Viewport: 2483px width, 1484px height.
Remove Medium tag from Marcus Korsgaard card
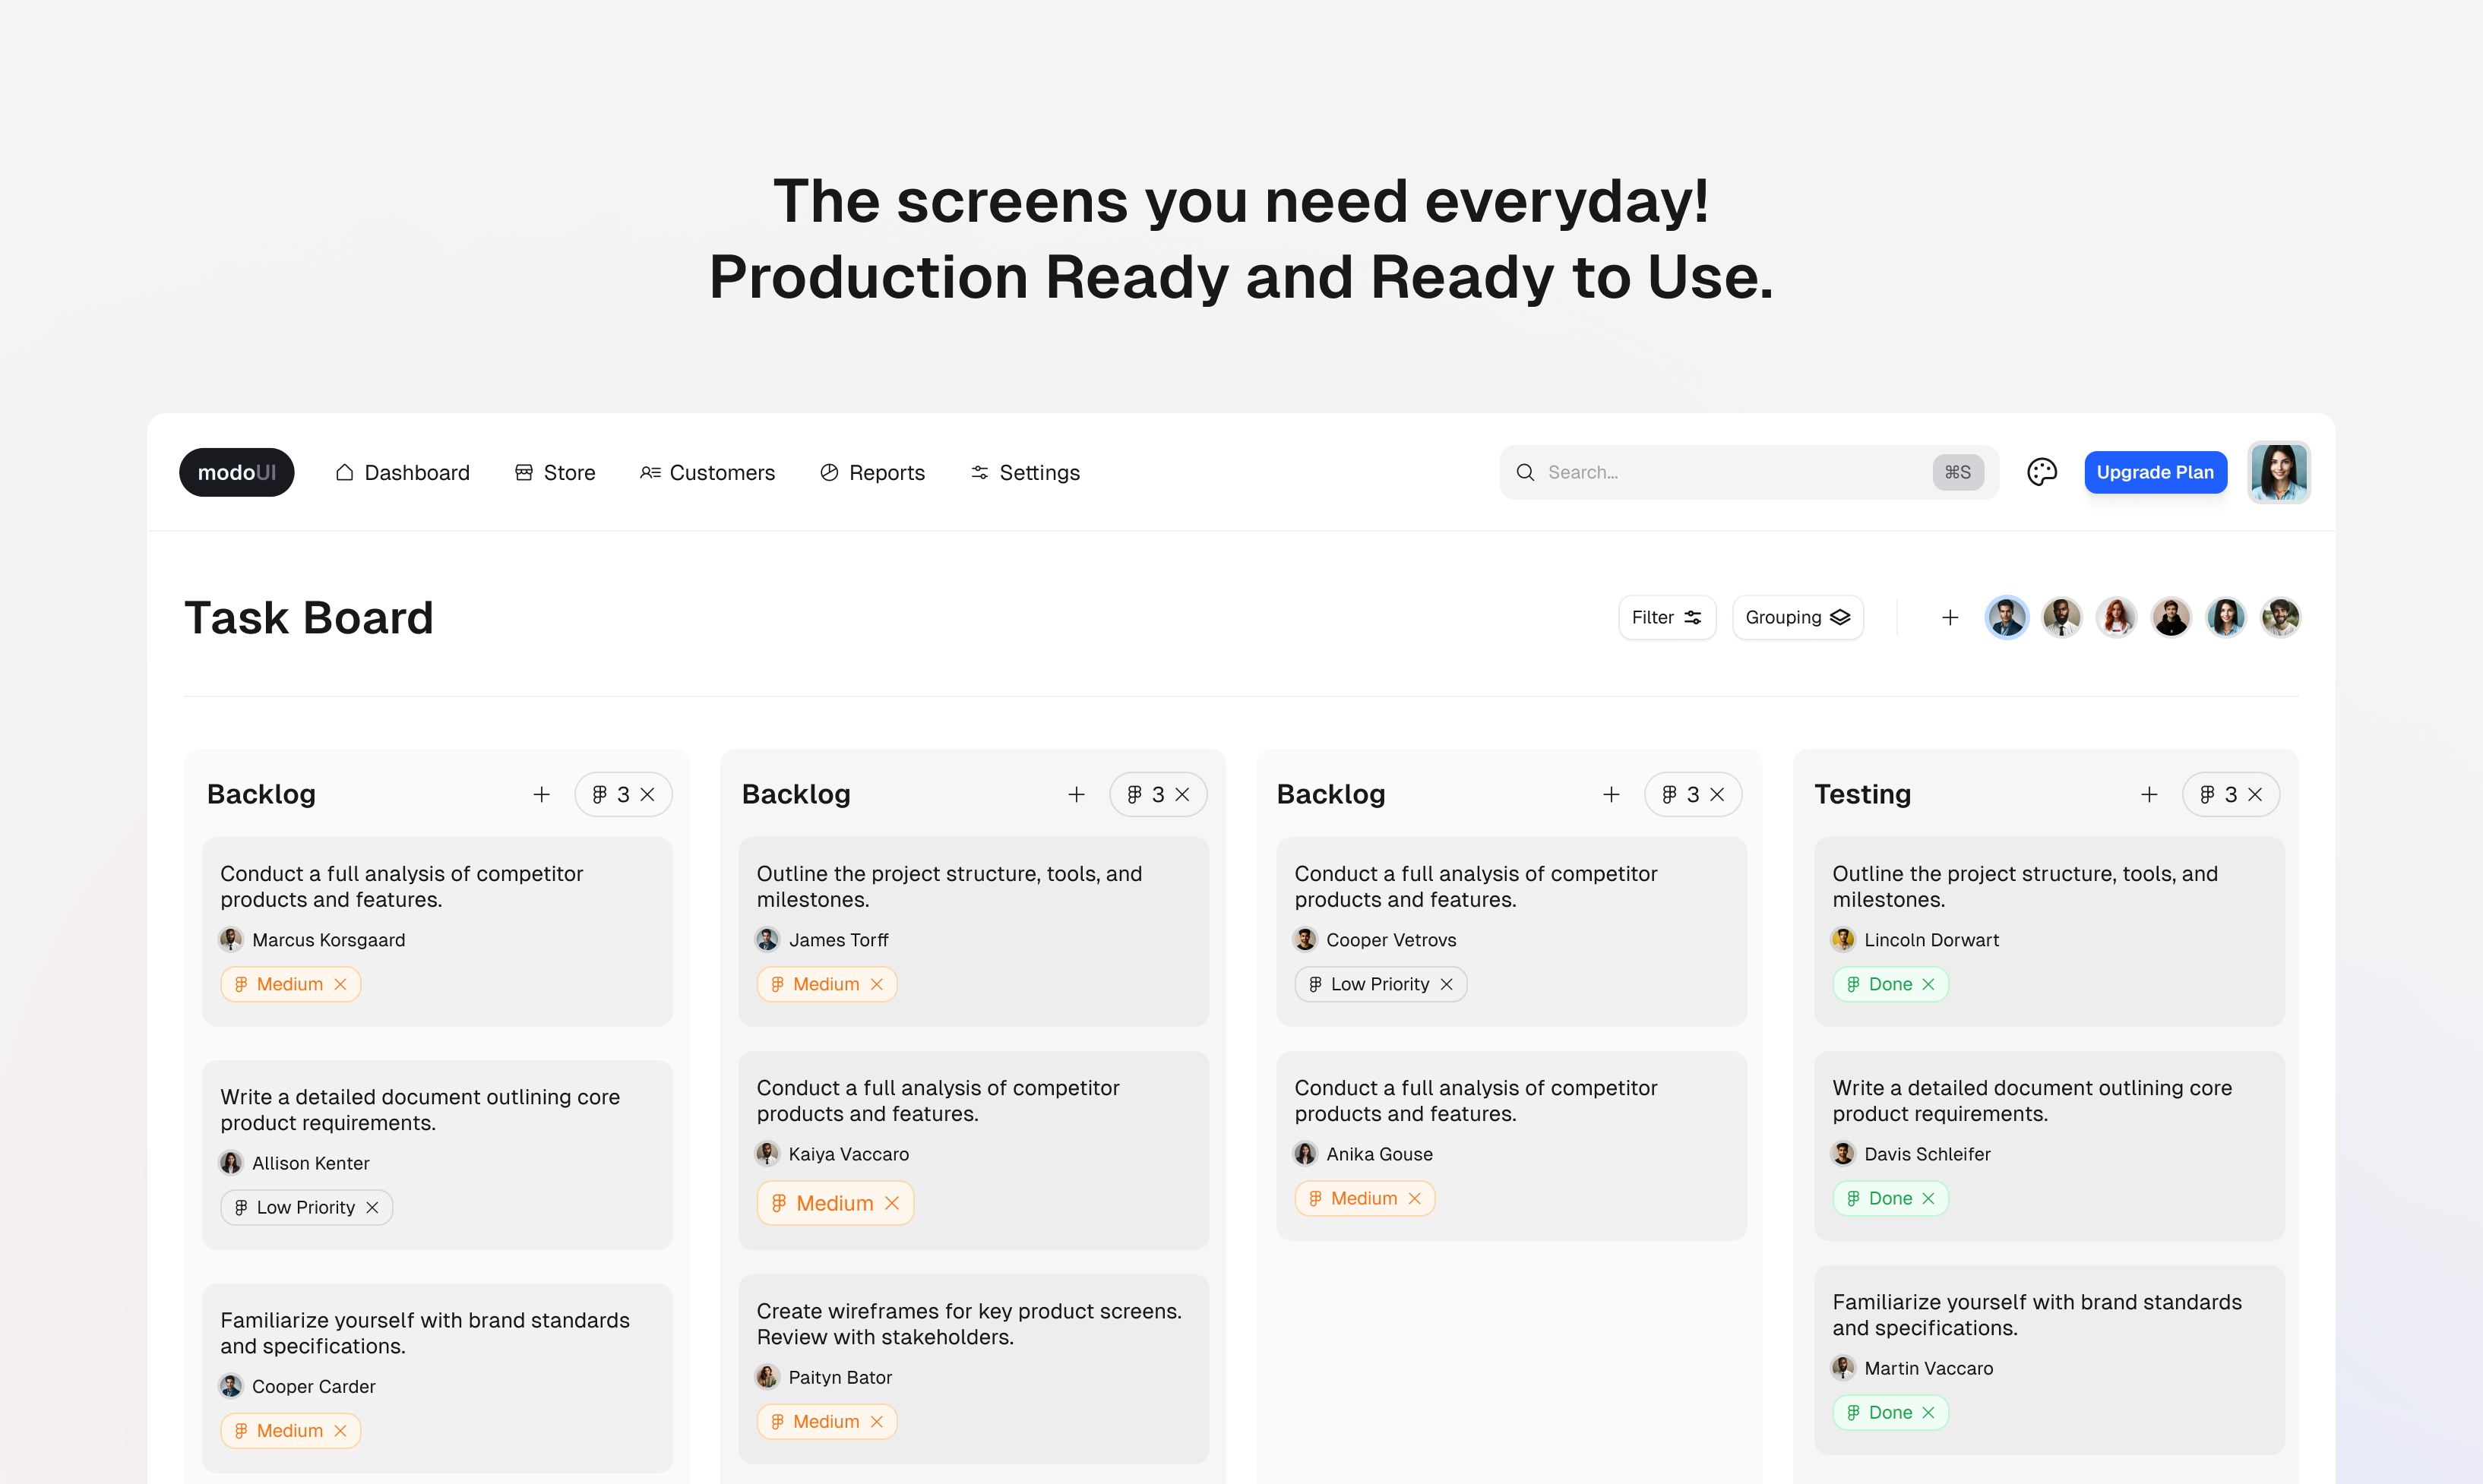pyautogui.click(x=340, y=984)
